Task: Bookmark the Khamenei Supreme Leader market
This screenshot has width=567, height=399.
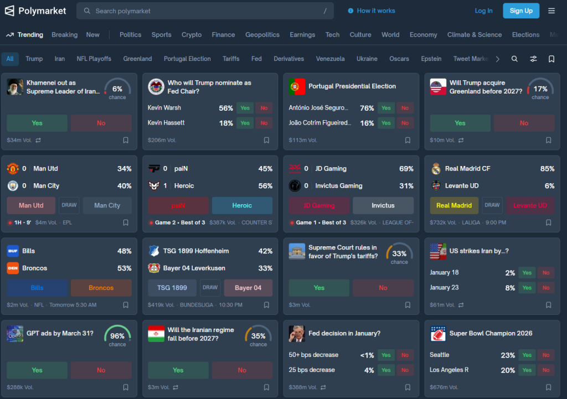Action: 126,141
